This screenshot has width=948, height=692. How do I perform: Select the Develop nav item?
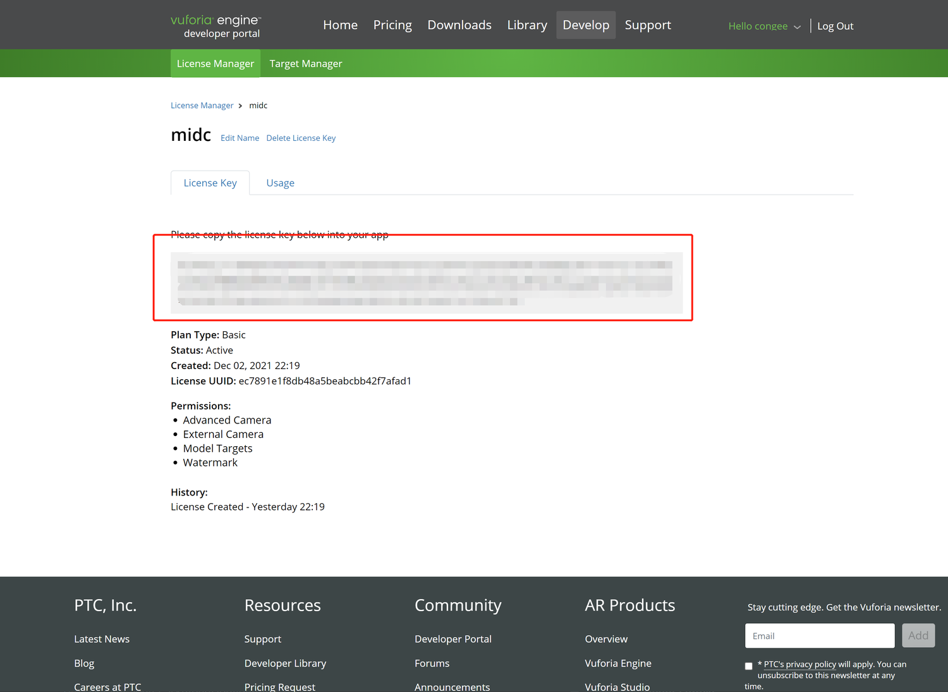586,25
